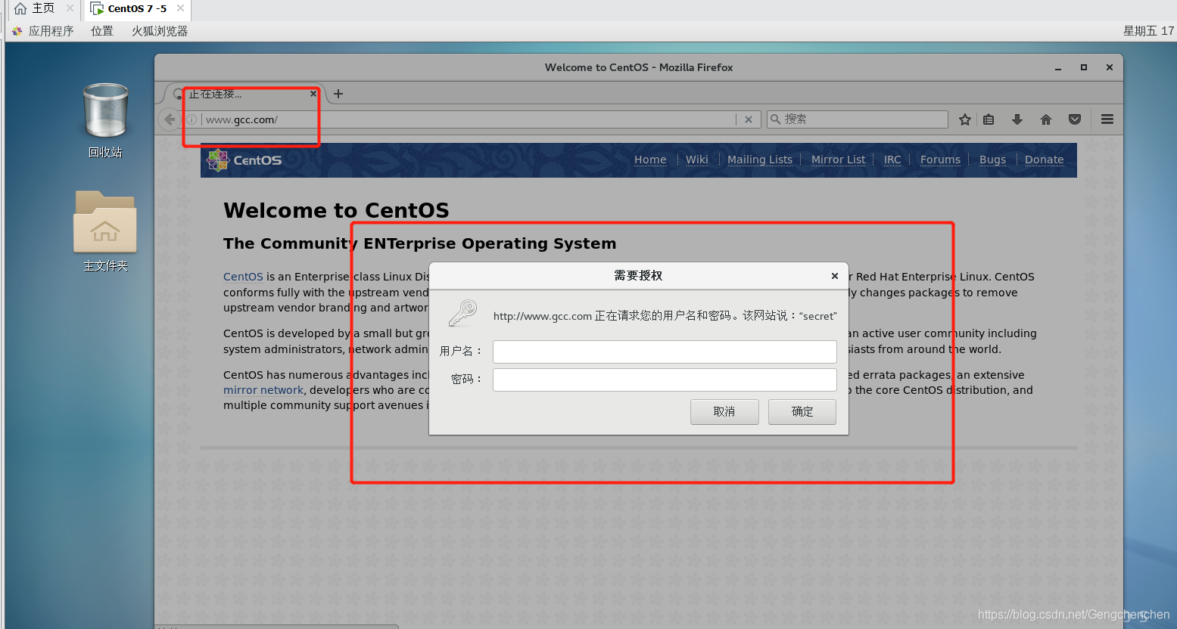Click the clock showing Friday in top panel
Screen dimensions: 1177x629
tap(1149, 31)
